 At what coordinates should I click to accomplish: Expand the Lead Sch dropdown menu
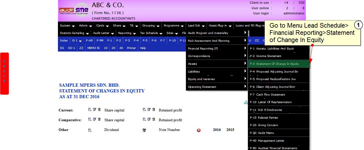(196, 26)
